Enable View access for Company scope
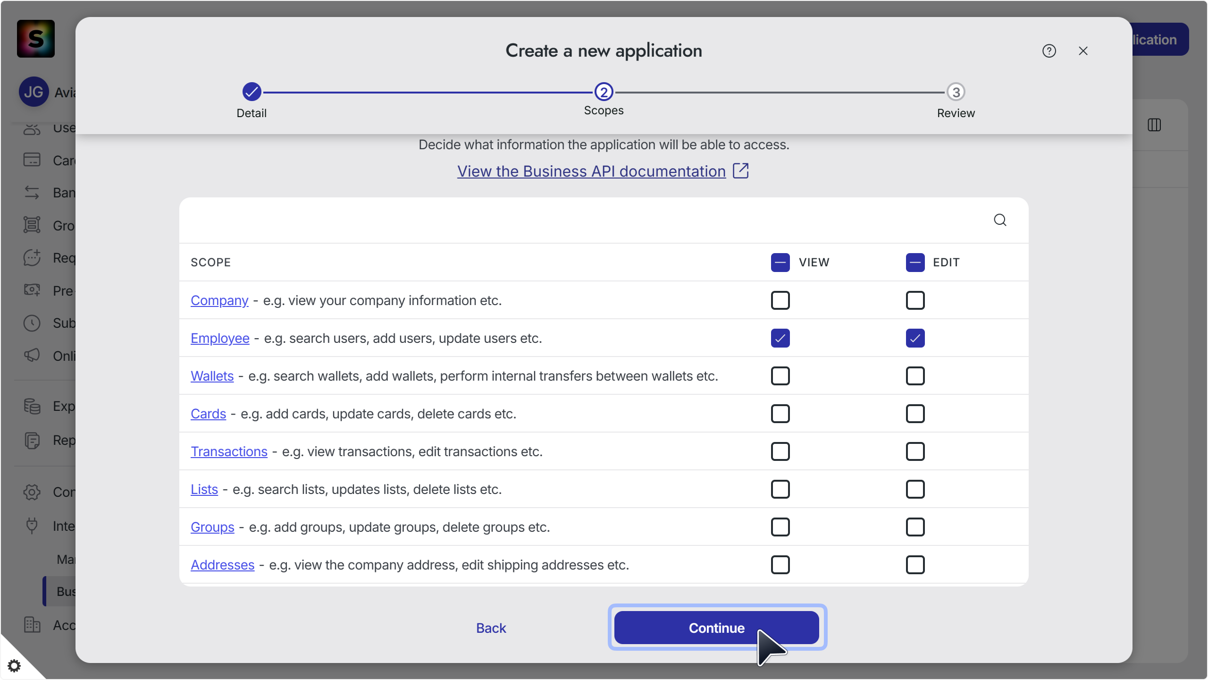 pyautogui.click(x=780, y=300)
